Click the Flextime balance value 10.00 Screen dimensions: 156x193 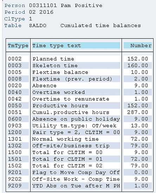tap(139, 72)
